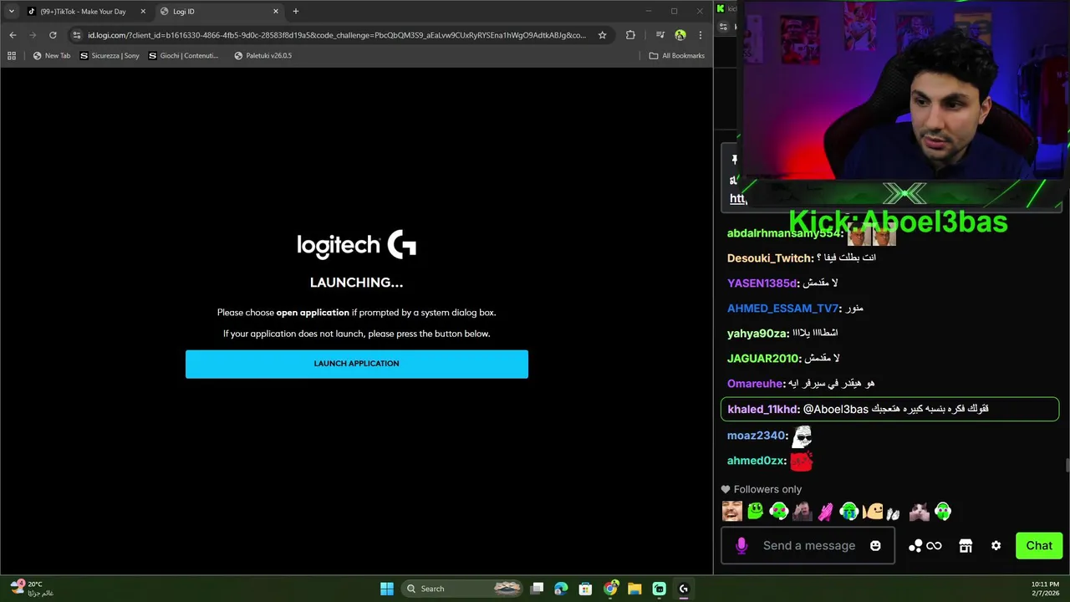Click username Omareuhe in chat
This screenshot has width=1070, height=602.
tap(755, 384)
